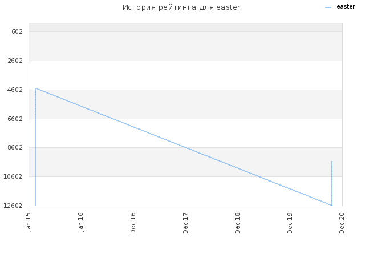The height and width of the screenshot is (274, 365).
Task: Select the 602 y-axis label
Action: pos(17,31)
